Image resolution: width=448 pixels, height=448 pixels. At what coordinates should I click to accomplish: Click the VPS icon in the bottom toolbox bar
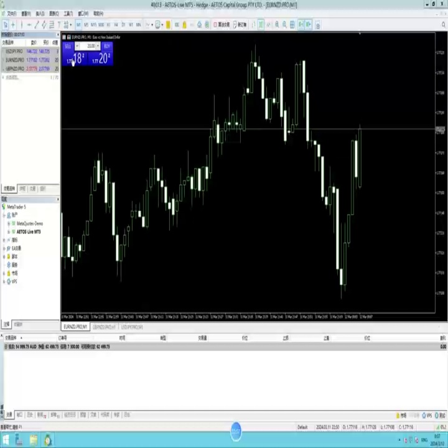[427, 416]
